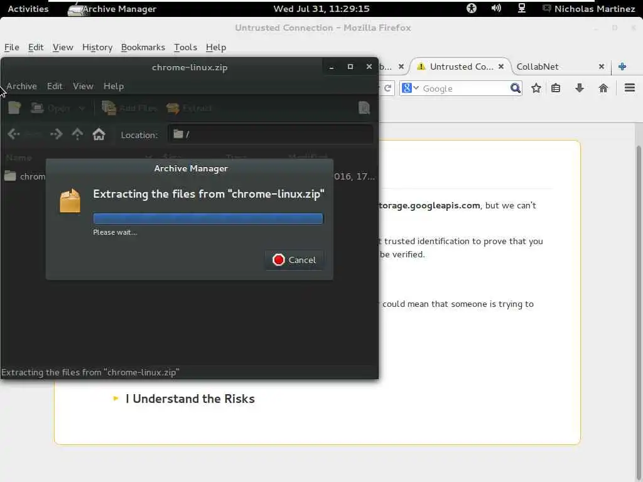Screen dimensions: 643x482
Task: Close the Untrusted Connection tab
Action: click(501, 67)
